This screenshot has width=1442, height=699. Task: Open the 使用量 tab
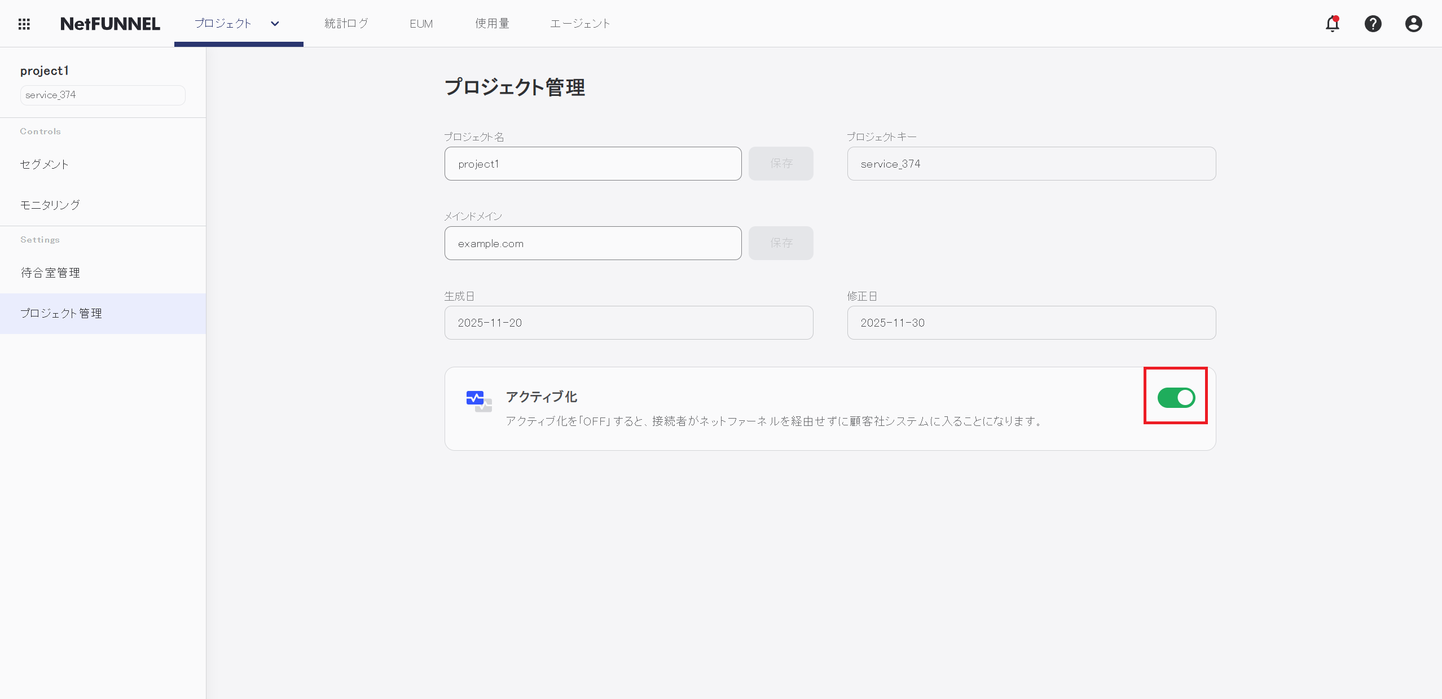(x=491, y=24)
